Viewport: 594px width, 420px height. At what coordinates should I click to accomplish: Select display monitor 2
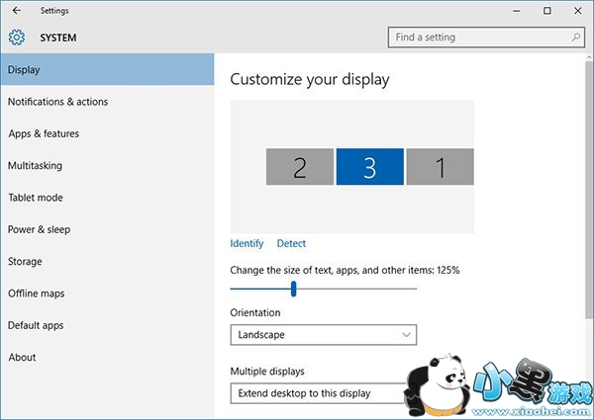tap(299, 167)
